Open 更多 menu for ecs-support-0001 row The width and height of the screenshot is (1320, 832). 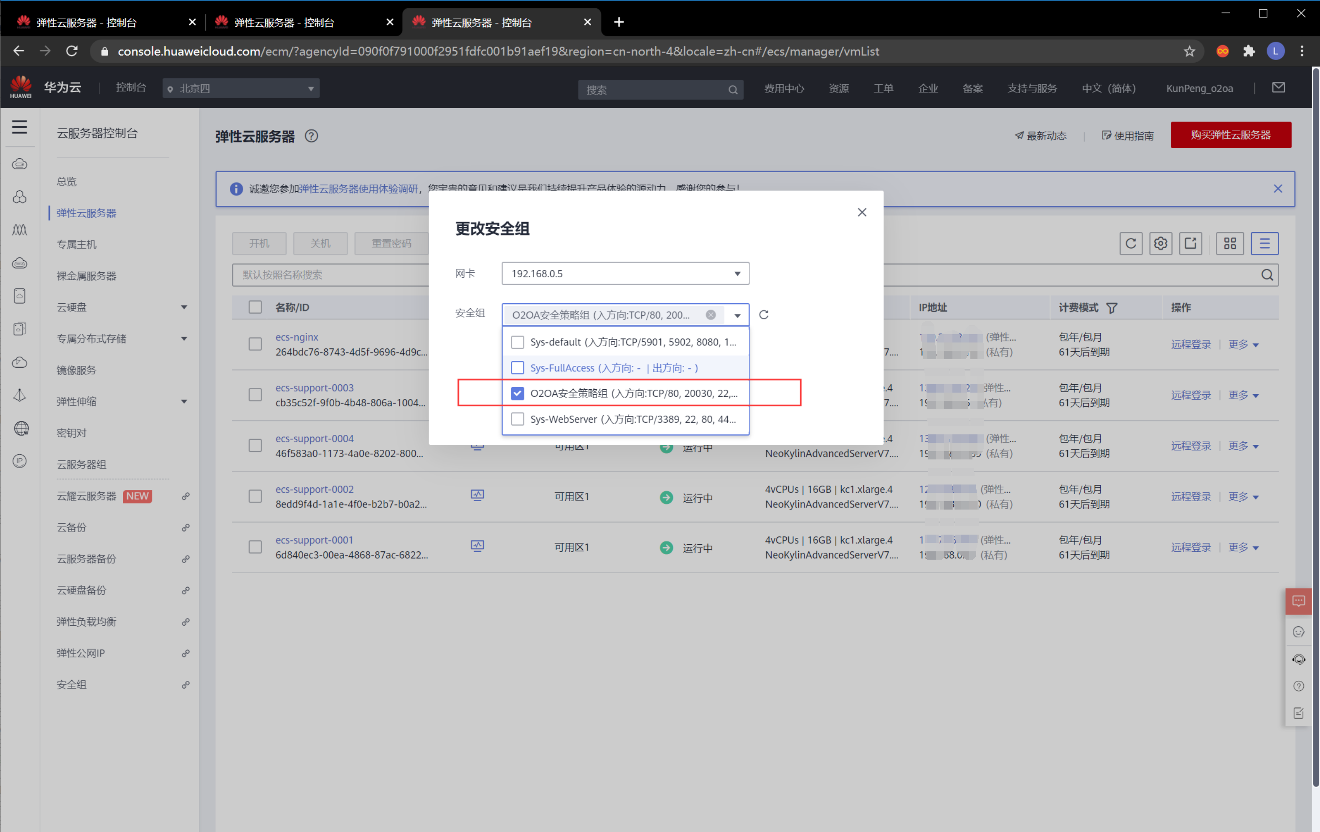pyautogui.click(x=1243, y=547)
